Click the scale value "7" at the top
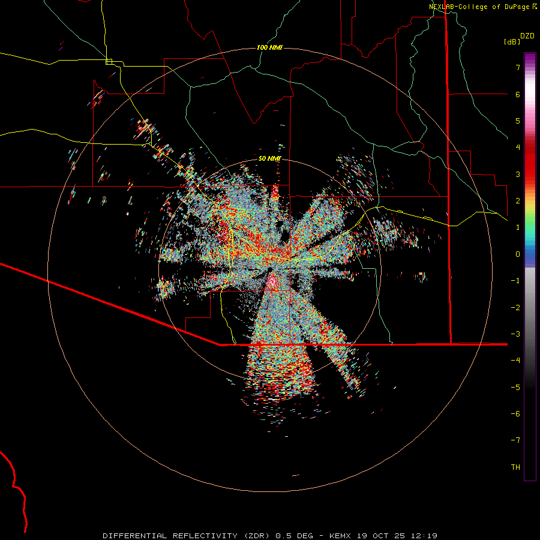The width and height of the screenshot is (540, 540). pos(518,67)
